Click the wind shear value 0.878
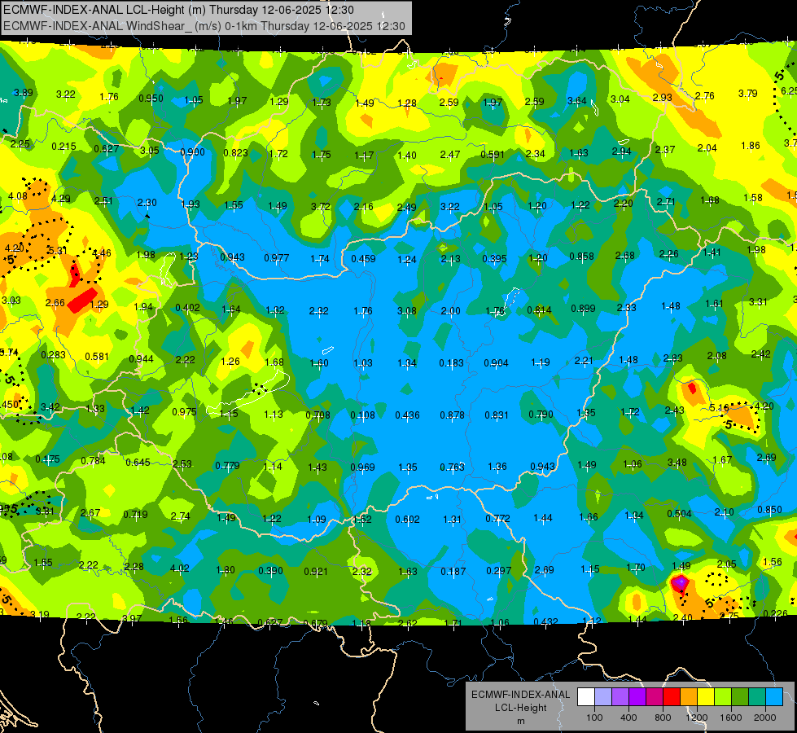797x733 pixels. (x=452, y=415)
